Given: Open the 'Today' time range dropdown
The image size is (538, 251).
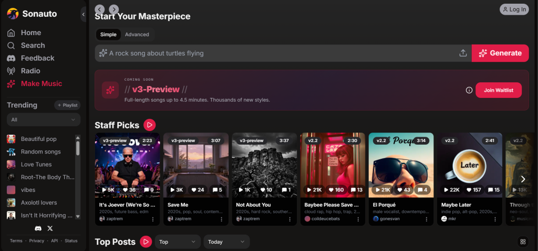Looking at the screenshot, I should pyautogui.click(x=226, y=242).
